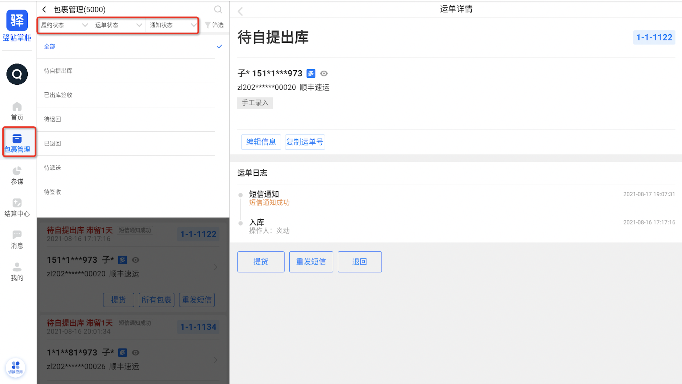Open card chevron for zl202******00020
Image resolution: width=682 pixels, height=384 pixels.
coord(216,267)
